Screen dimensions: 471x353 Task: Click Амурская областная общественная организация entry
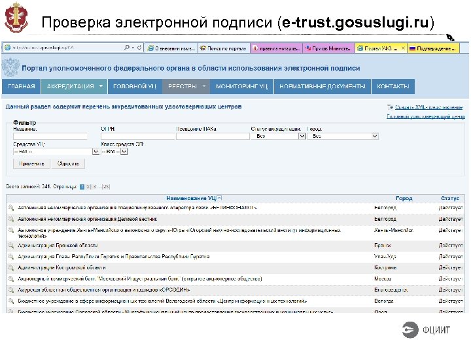[x=103, y=290]
